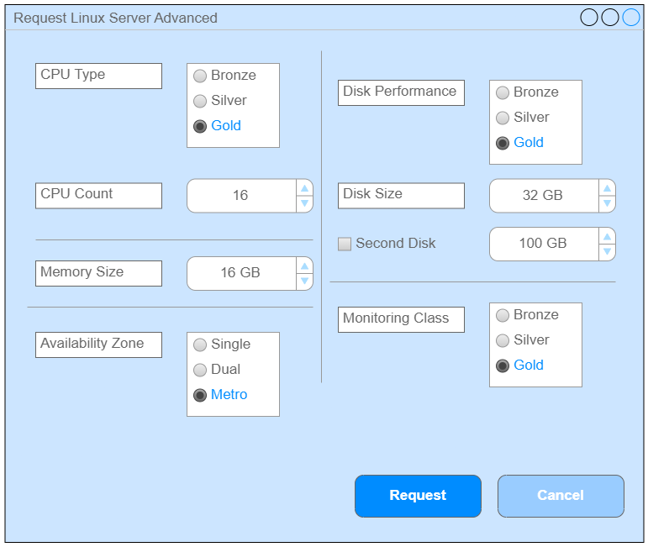Choose Dual availability zone
The image size is (648, 547).
200,371
